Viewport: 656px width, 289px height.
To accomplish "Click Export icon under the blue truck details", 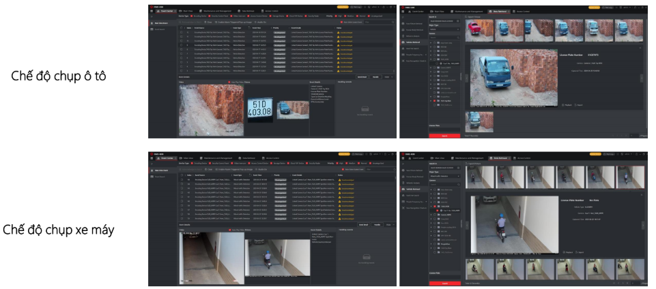I will point(578,105).
